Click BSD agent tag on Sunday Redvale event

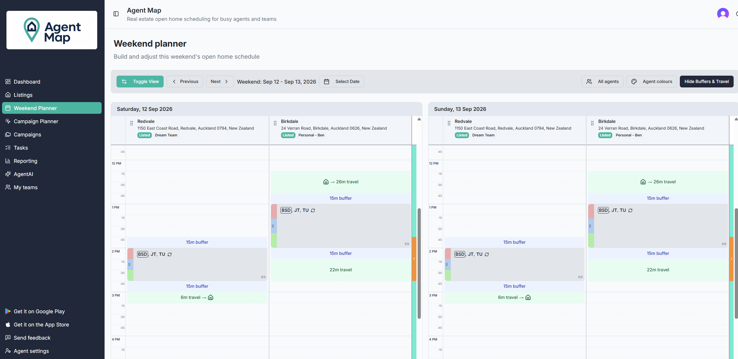click(460, 254)
